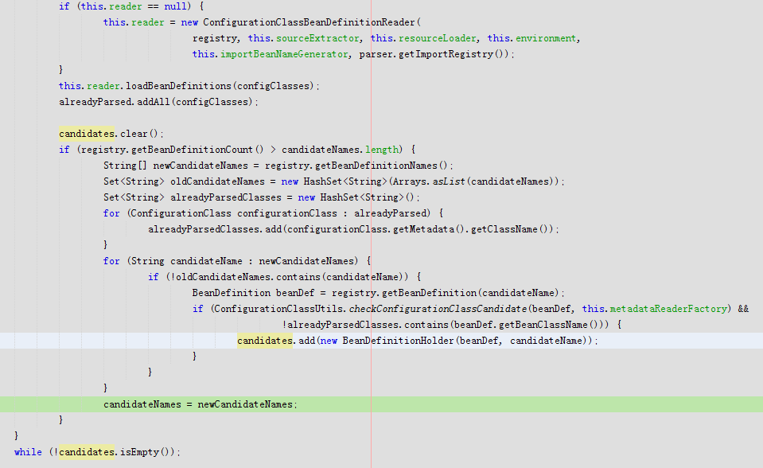The width and height of the screenshot is (763, 468).
Task: Click 'alreadyParsedClasses' variable declaration
Action: pyautogui.click(x=226, y=197)
